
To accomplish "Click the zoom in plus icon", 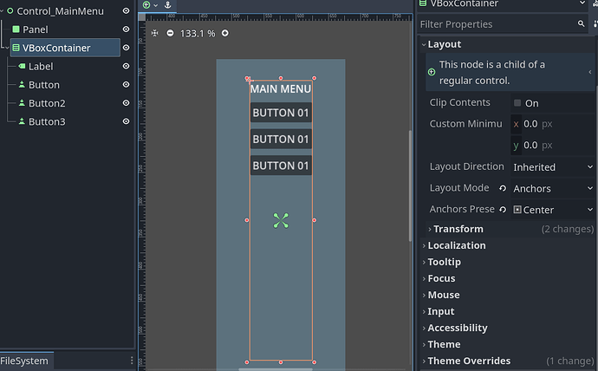I will coord(225,33).
